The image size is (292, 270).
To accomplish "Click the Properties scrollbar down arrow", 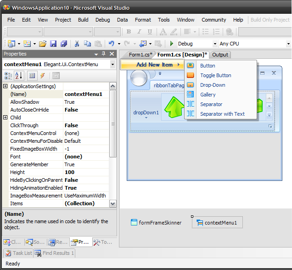I will (112, 204).
